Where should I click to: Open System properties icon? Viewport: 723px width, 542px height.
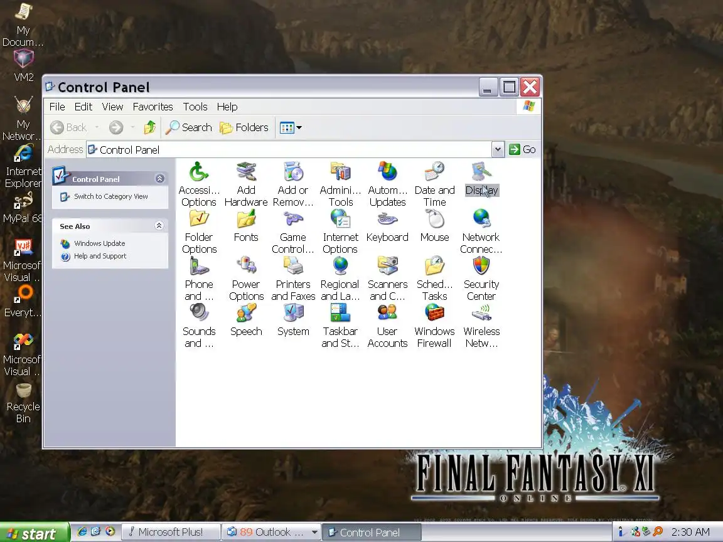(293, 319)
